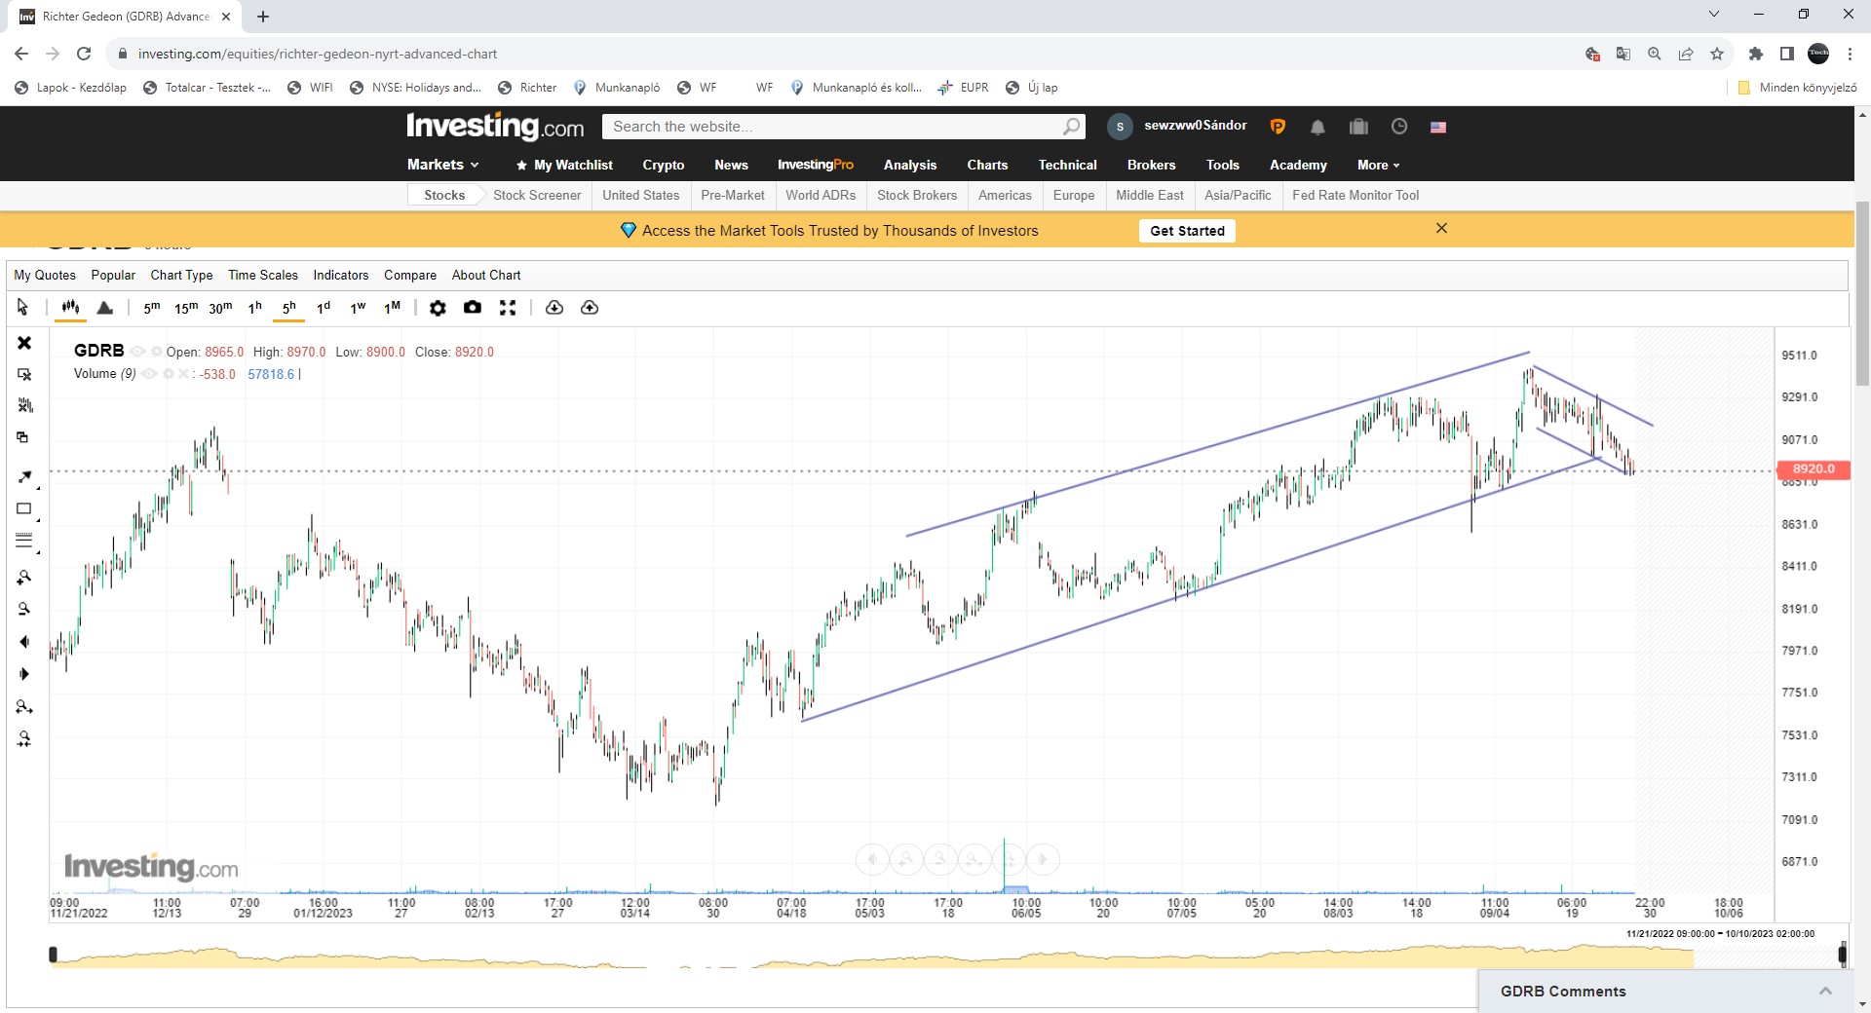
Task: Click the Search the website field
Action: [x=833, y=127]
